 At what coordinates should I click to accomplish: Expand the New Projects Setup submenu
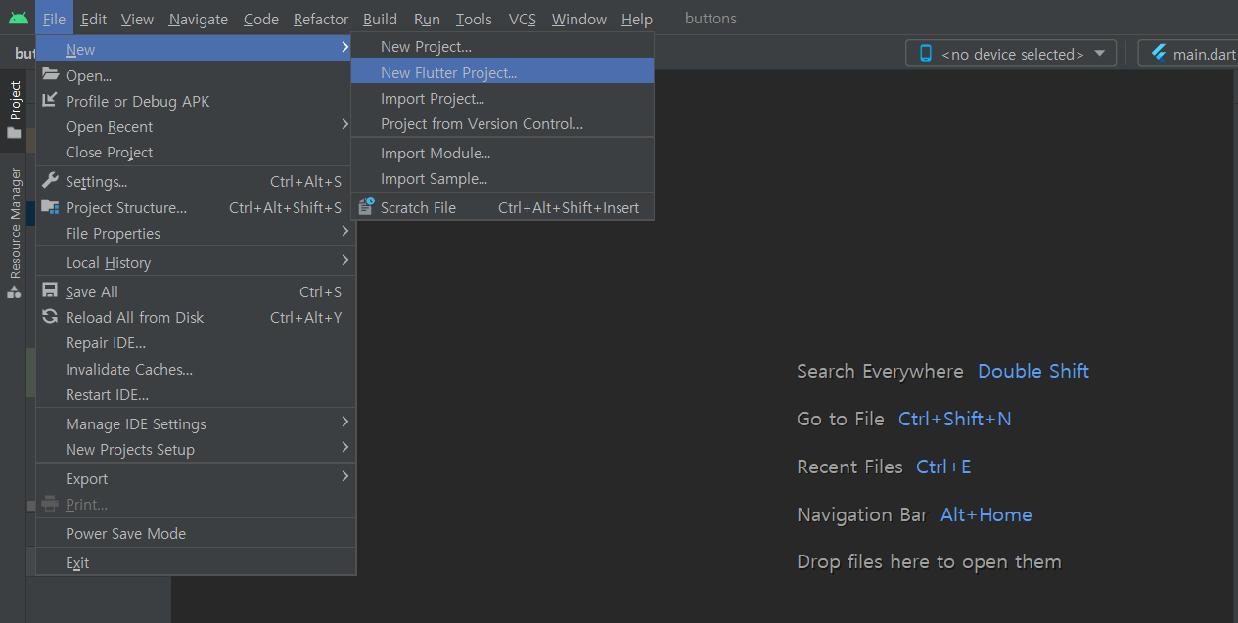pyautogui.click(x=344, y=447)
